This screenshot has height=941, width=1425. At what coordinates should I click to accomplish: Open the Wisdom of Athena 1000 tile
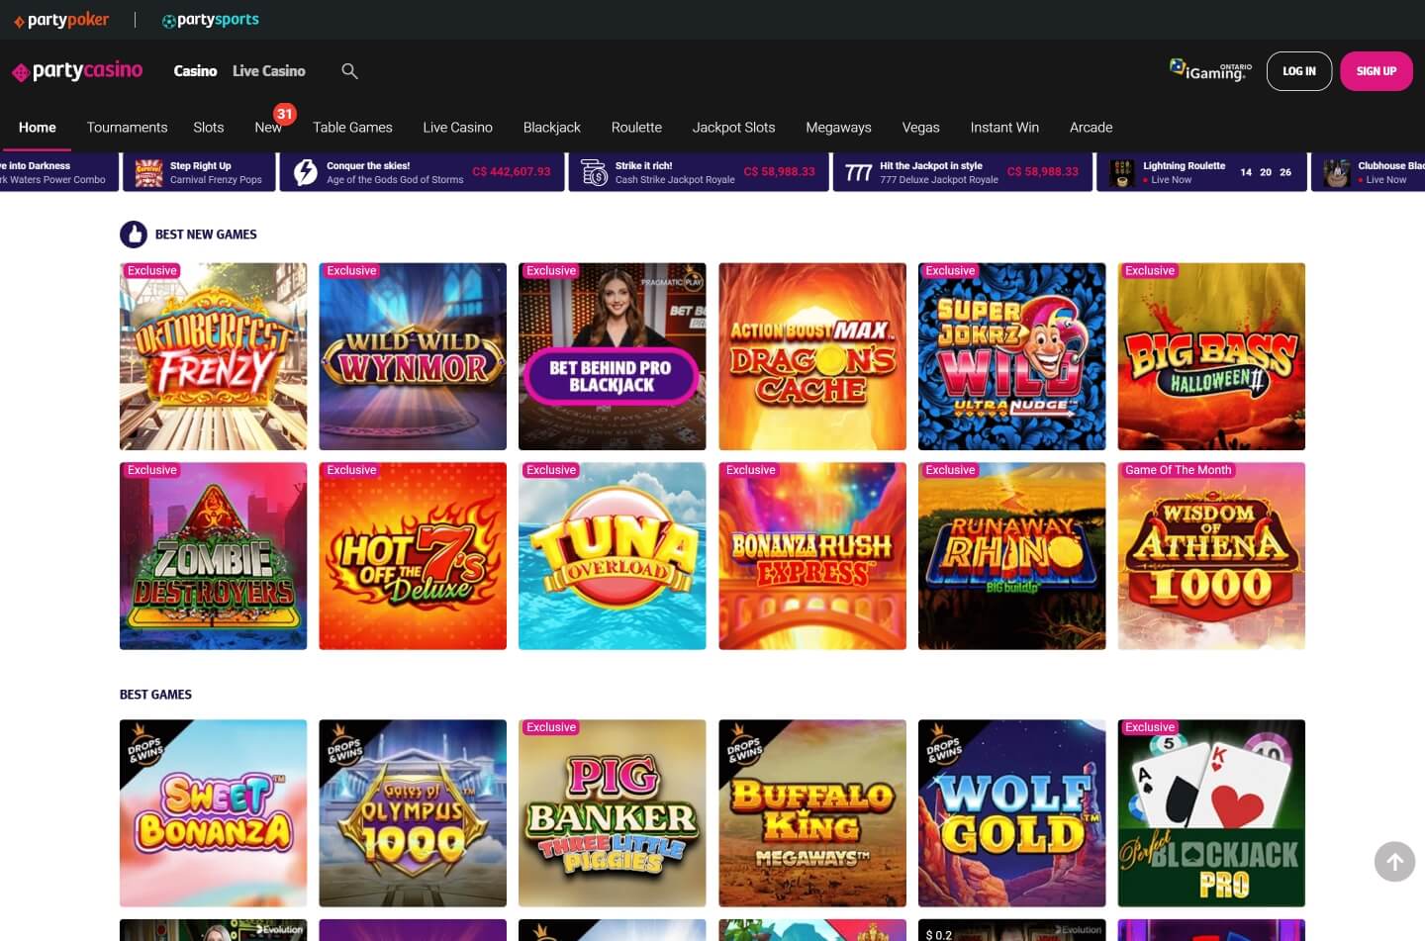click(1211, 556)
